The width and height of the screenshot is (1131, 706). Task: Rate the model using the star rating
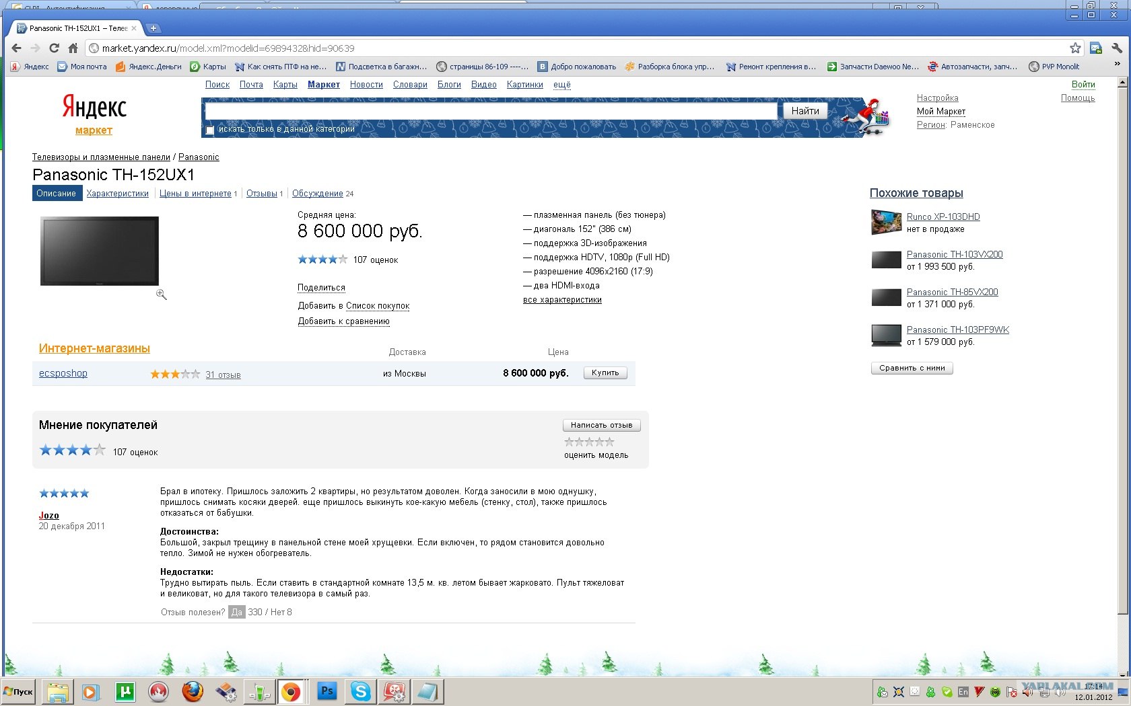(588, 441)
